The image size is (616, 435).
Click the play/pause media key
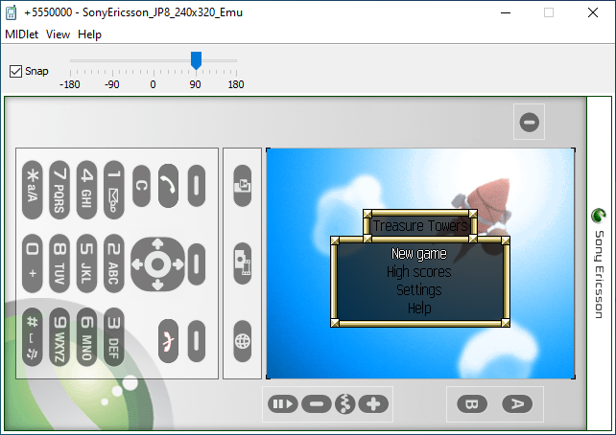282,404
